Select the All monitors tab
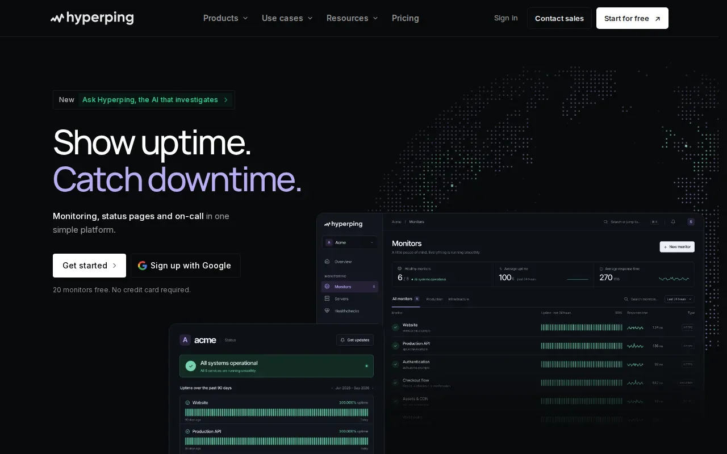This screenshot has width=727, height=454. pos(406,299)
